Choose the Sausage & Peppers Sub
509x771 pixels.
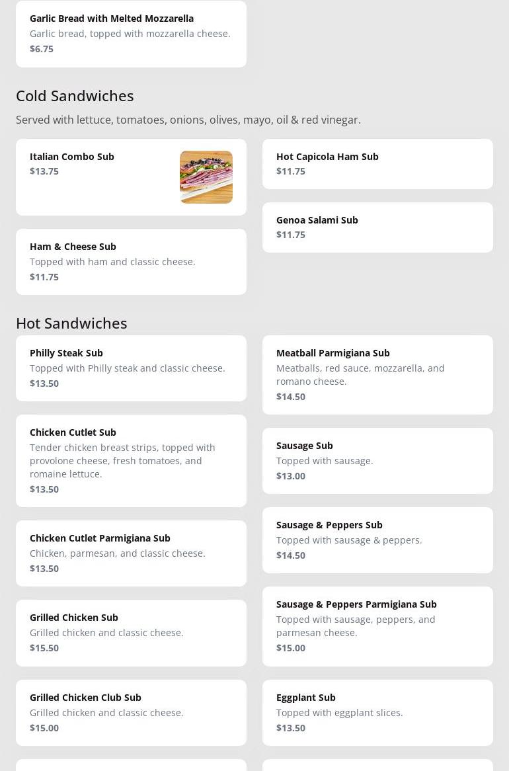377,540
